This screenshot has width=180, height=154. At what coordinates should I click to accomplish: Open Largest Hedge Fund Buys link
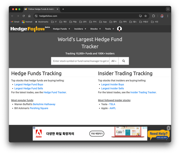click(29, 84)
